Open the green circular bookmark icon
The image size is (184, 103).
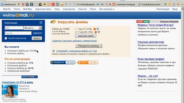point(165,5)
